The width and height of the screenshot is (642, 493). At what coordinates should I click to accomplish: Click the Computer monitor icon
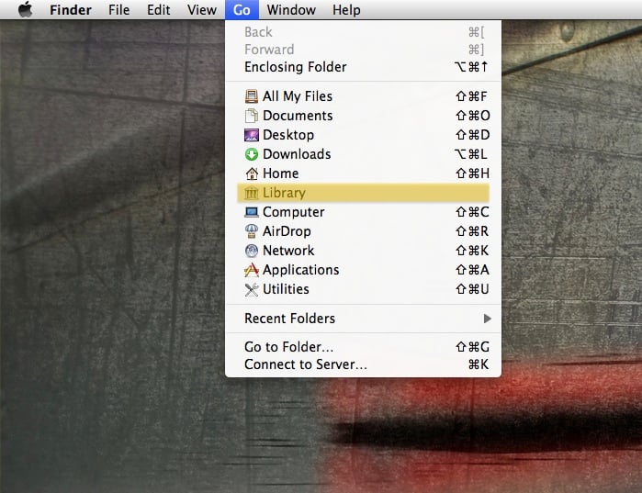pyautogui.click(x=251, y=212)
